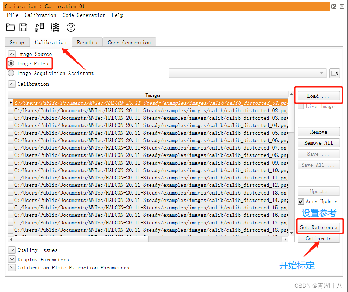
Task: Switch to the Calibration tab
Action: tap(51, 42)
